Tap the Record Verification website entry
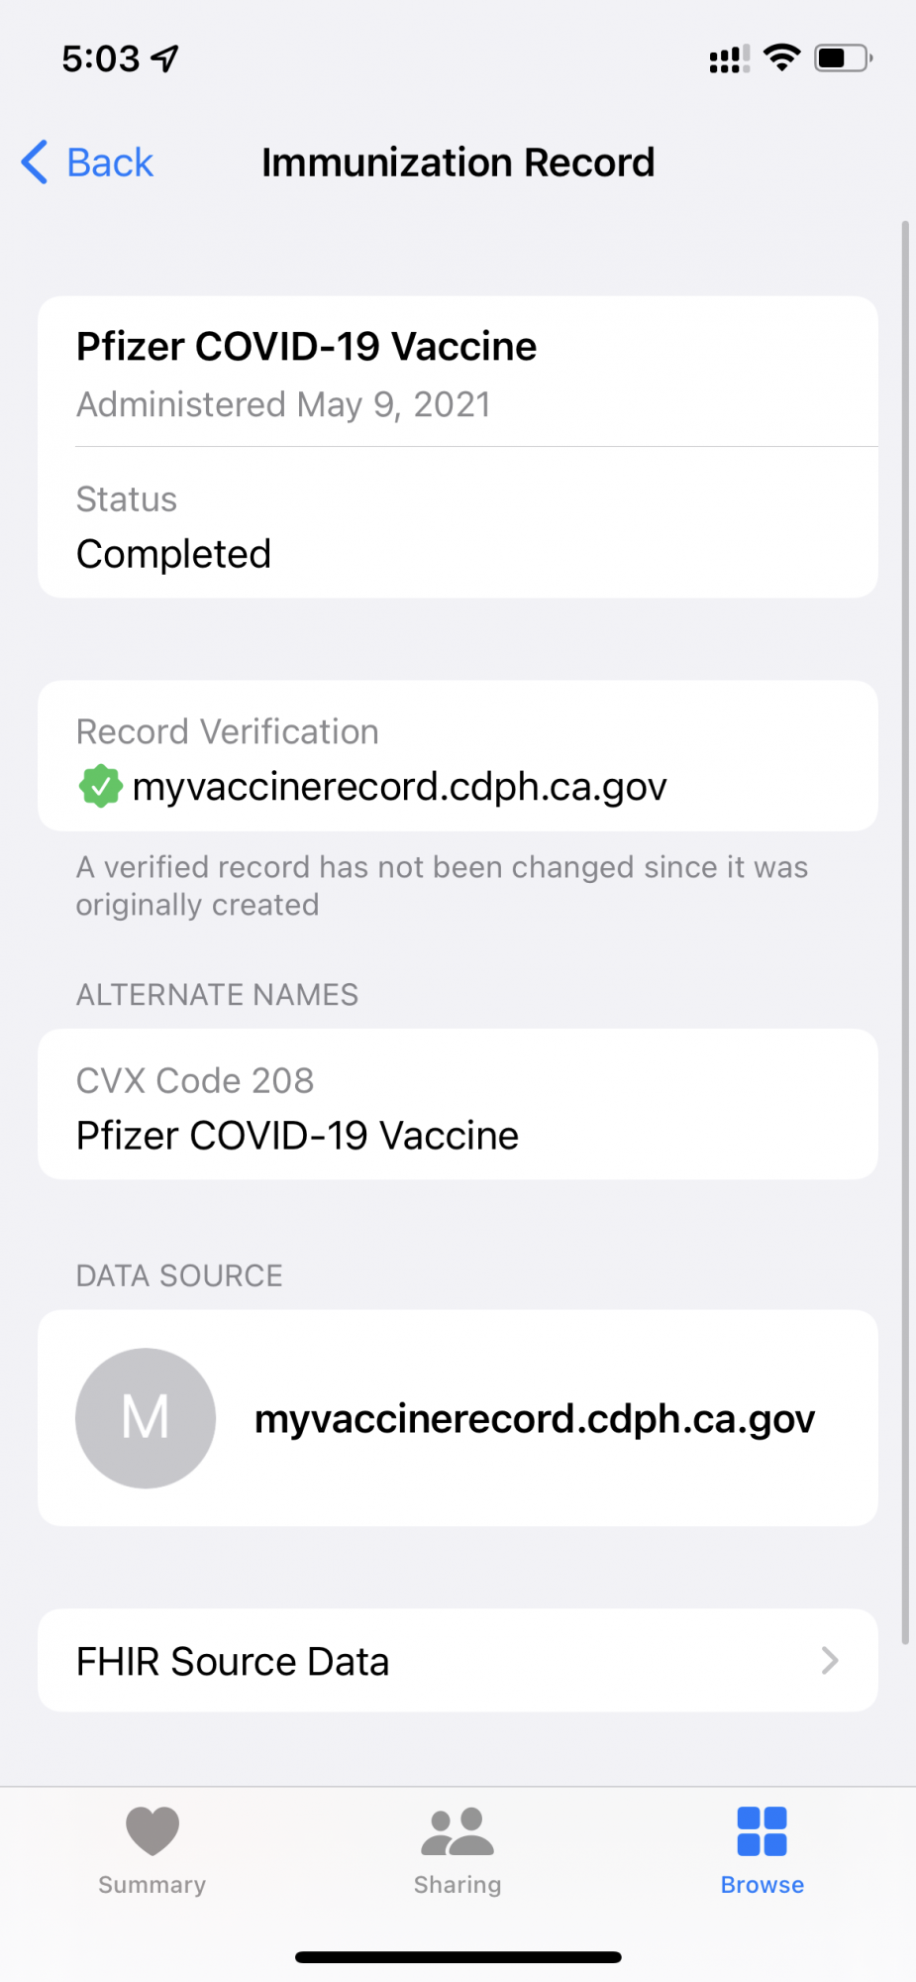The image size is (916, 1982). (x=399, y=787)
